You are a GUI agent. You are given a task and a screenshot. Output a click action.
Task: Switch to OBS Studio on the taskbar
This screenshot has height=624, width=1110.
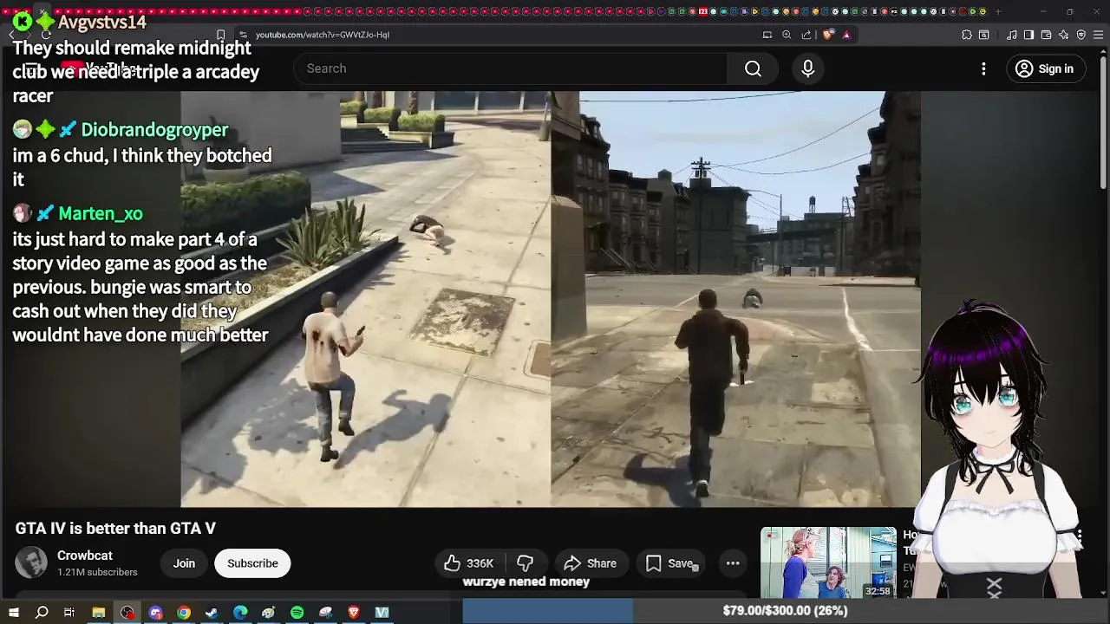click(127, 613)
